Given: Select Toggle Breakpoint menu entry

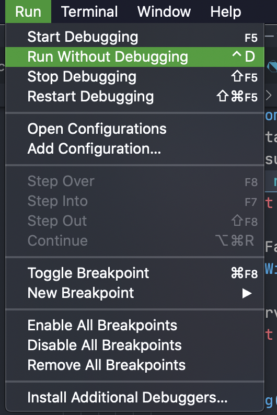Looking at the screenshot, I should 135,273.
